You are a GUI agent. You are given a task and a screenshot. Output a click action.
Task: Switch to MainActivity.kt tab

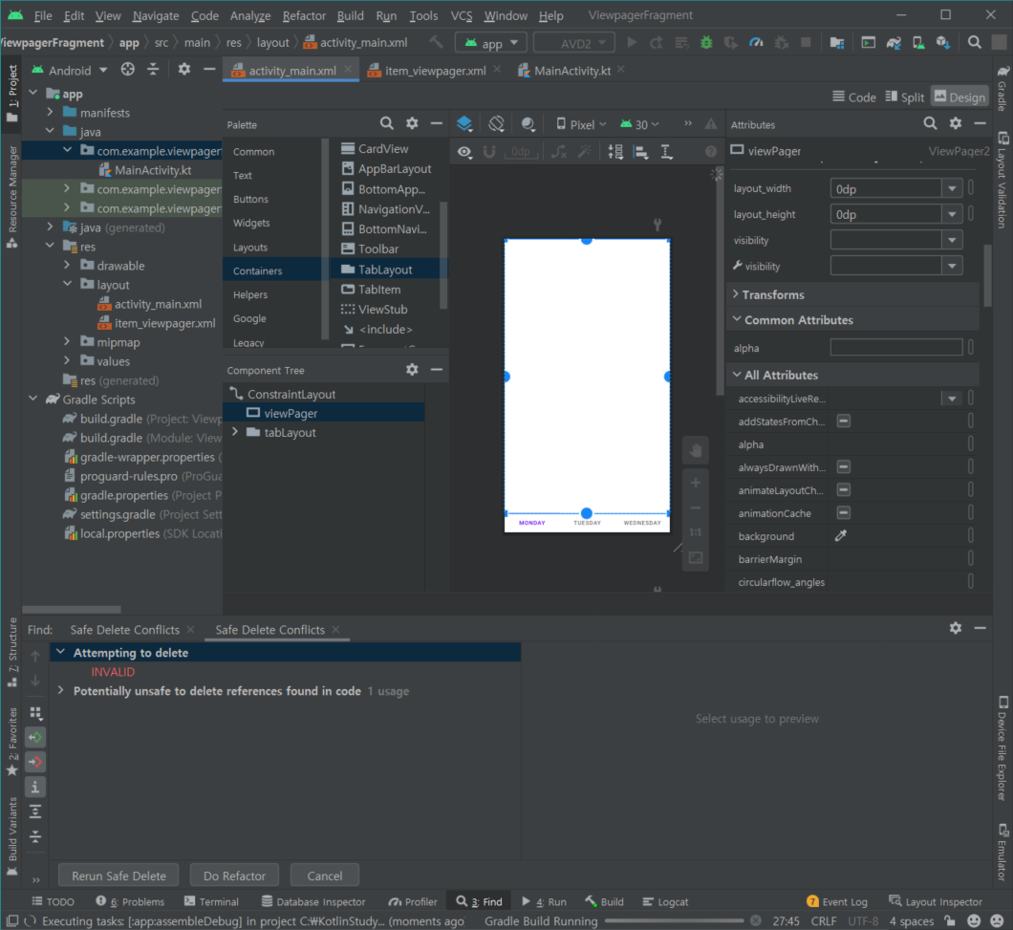pyautogui.click(x=566, y=71)
